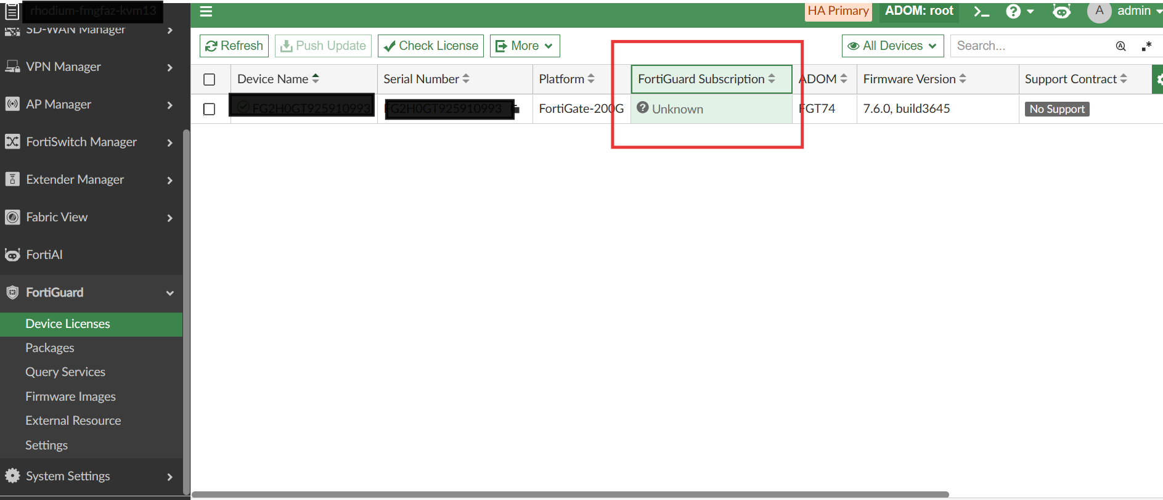The image size is (1163, 500).
Task: Open the FortiAI assistant icon in header
Action: click(x=1061, y=12)
